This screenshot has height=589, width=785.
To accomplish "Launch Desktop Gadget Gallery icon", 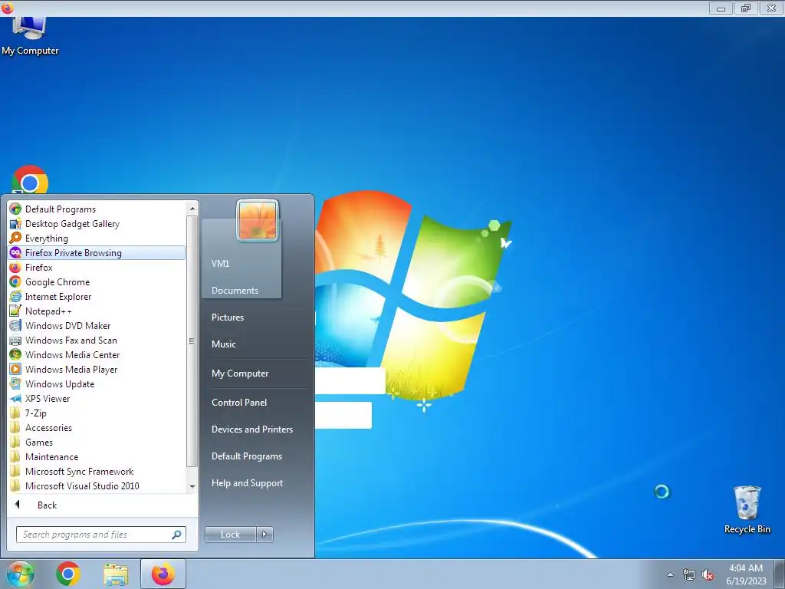I will (15, 223).
